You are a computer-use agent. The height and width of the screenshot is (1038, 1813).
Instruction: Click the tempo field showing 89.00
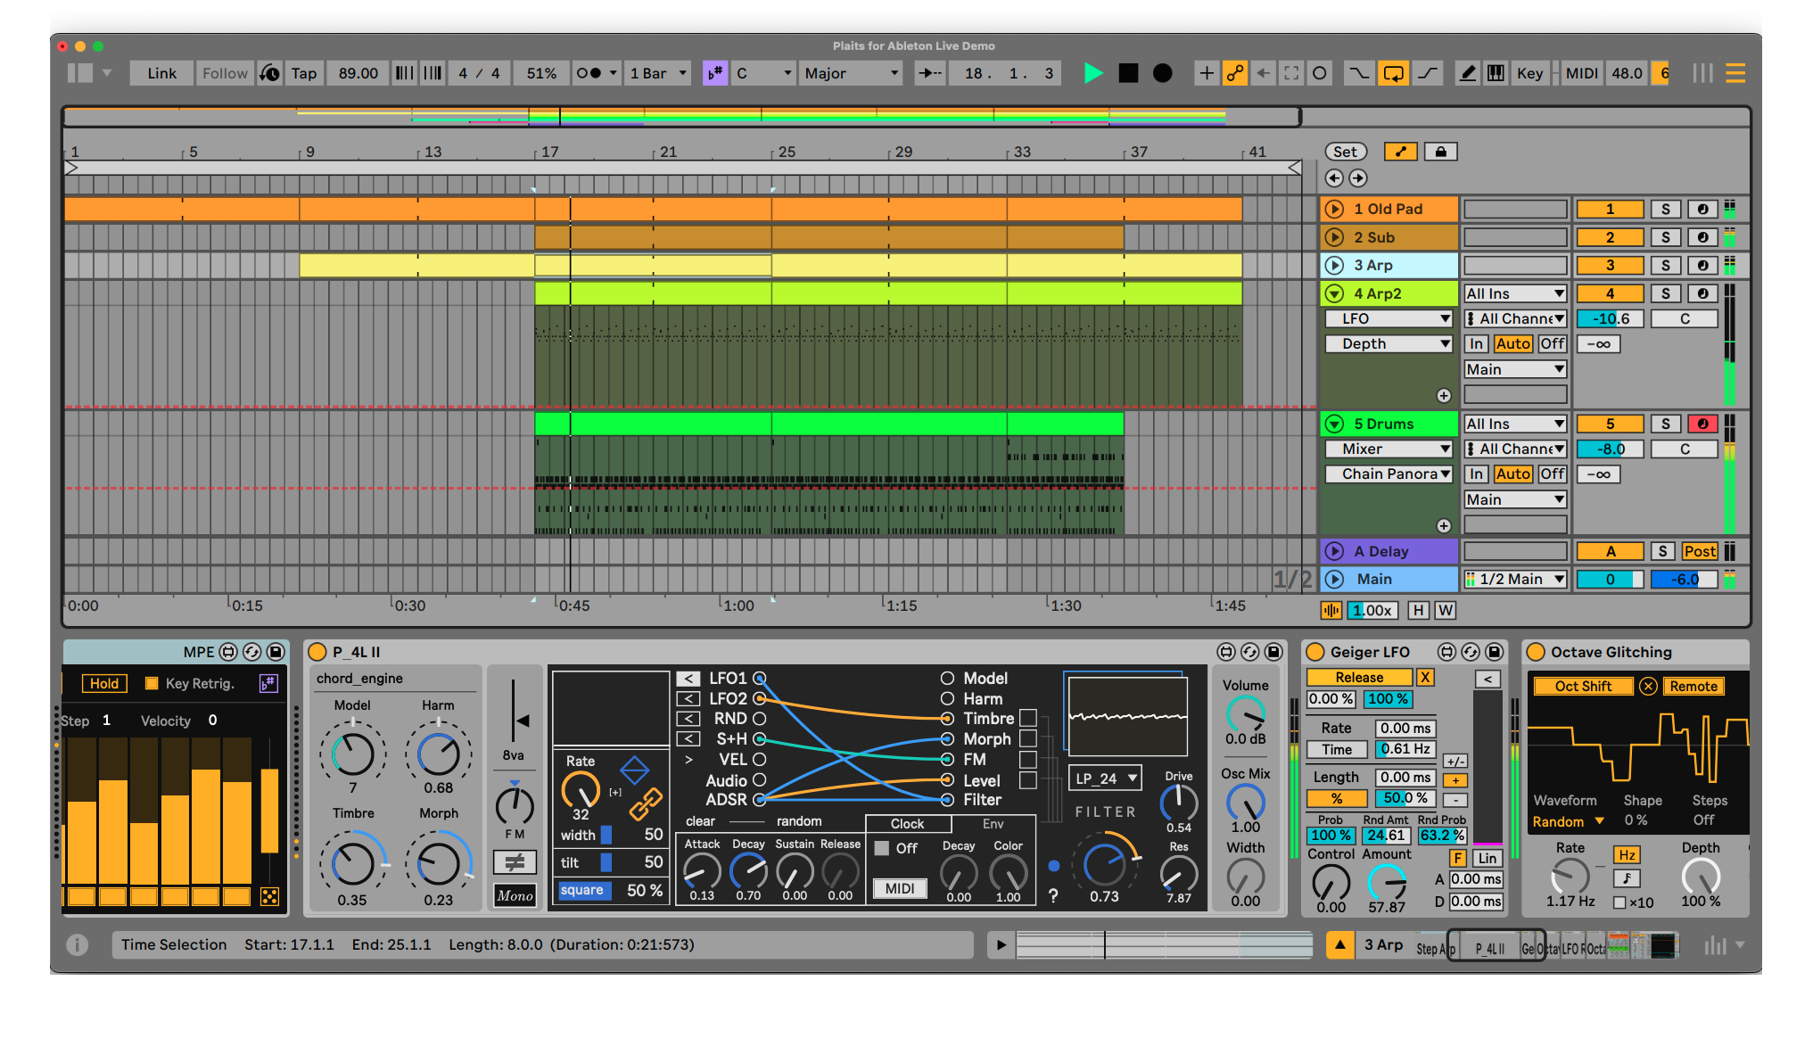click(358, 73)
